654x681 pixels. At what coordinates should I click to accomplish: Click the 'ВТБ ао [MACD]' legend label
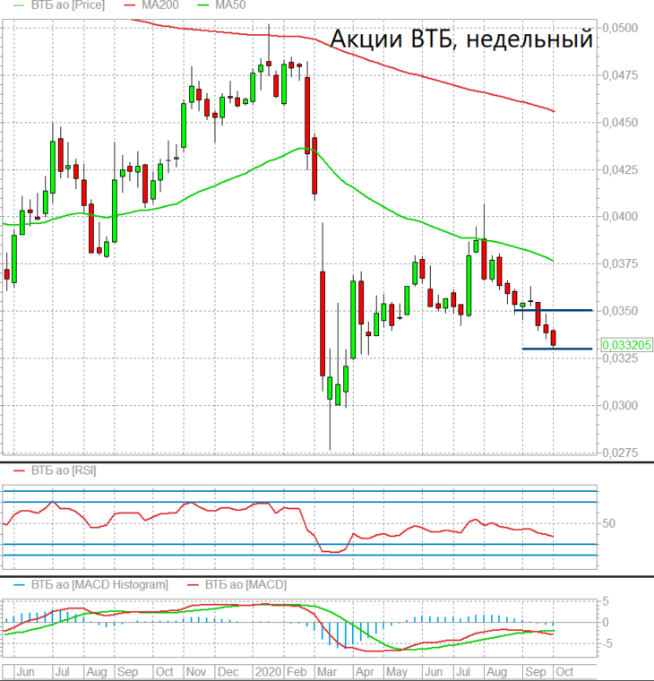pyautogui.click(x=245, y=584)
